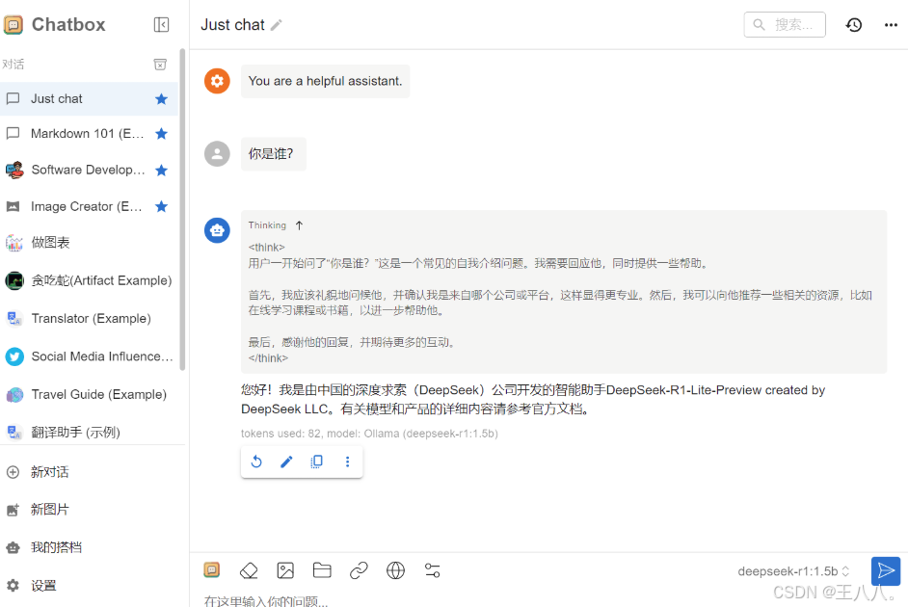Edit the assistant message with pencil icon
908x607 pixels.
[x=286, y=462]
